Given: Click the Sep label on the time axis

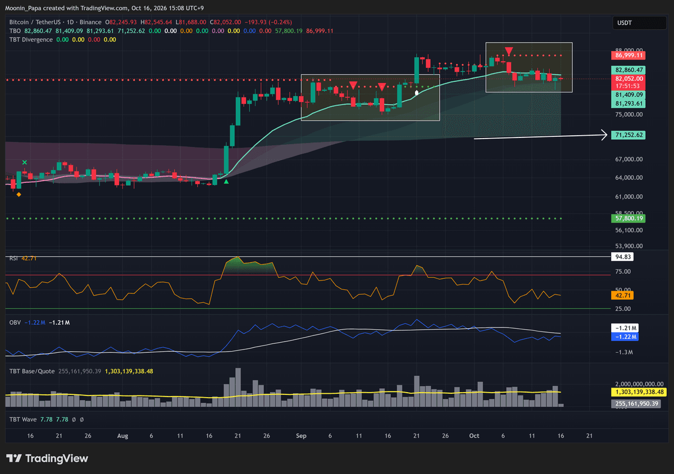Looking at the screenshot, I should [x=301, y=436].
